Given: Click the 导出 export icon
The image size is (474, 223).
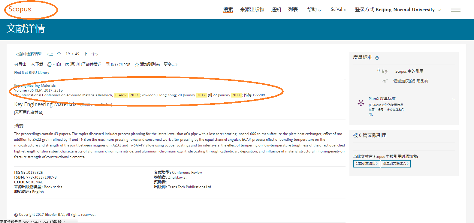Looking at the screenshot, I should point(16,65).
